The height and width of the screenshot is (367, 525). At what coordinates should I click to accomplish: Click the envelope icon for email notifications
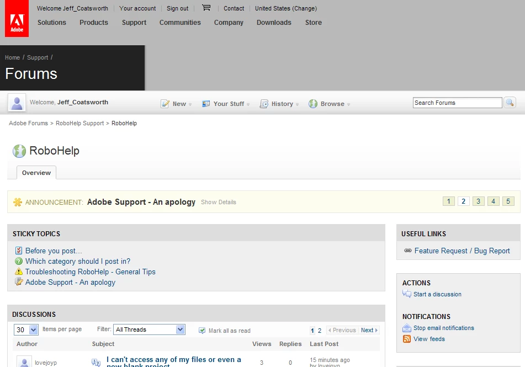[x=407, y=328]
